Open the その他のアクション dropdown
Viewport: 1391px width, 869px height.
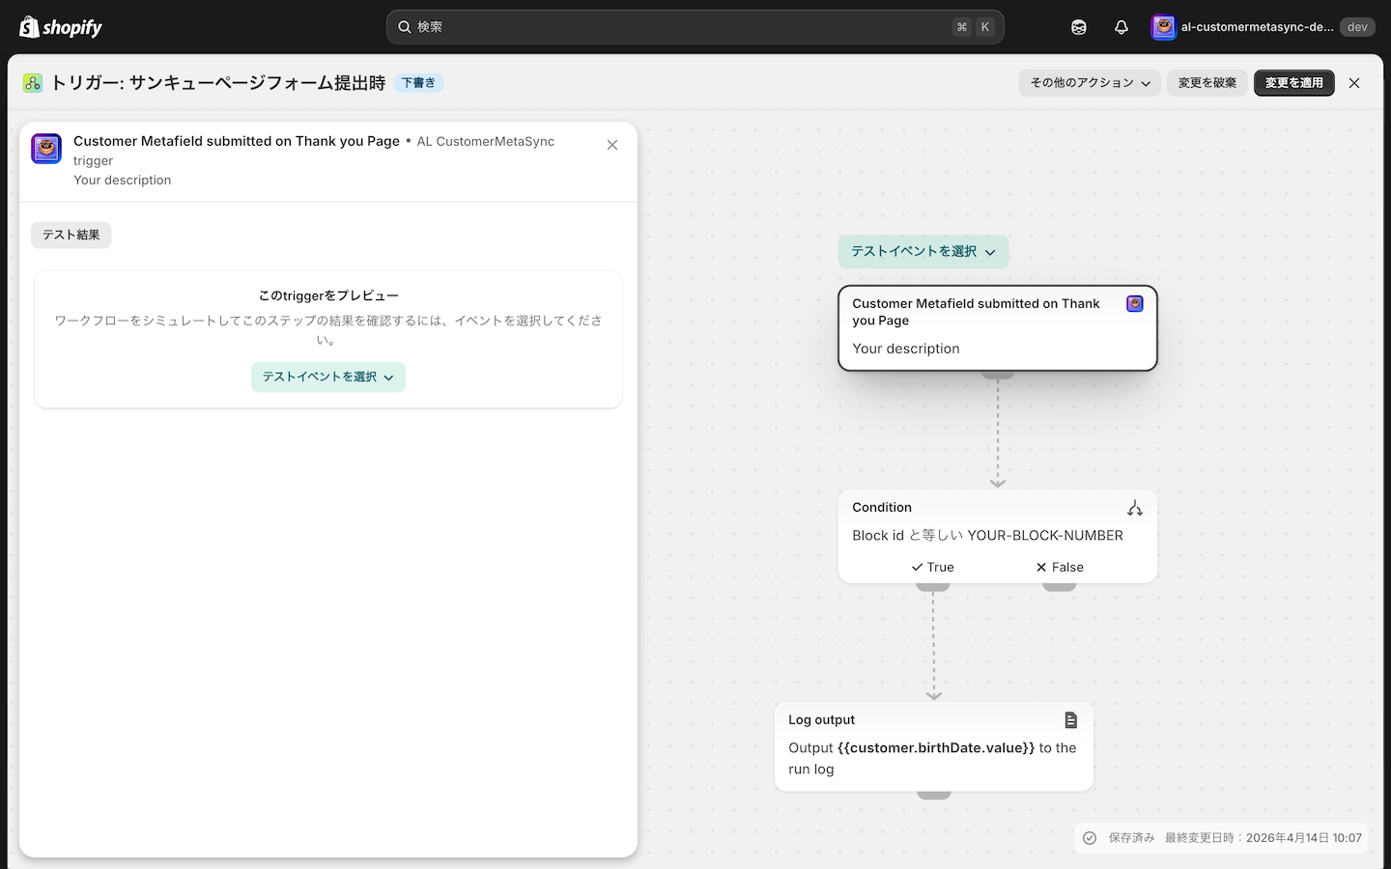(1090, 83)
